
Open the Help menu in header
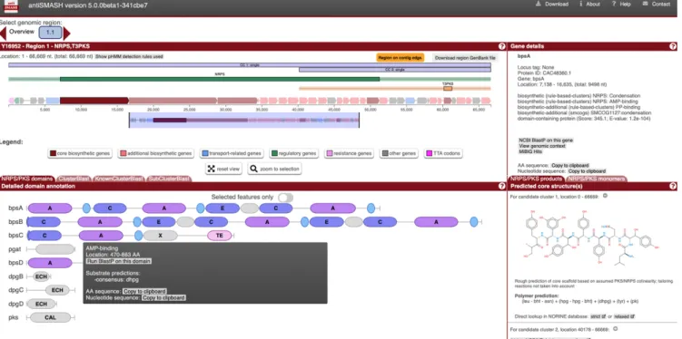tap(621, 4)
